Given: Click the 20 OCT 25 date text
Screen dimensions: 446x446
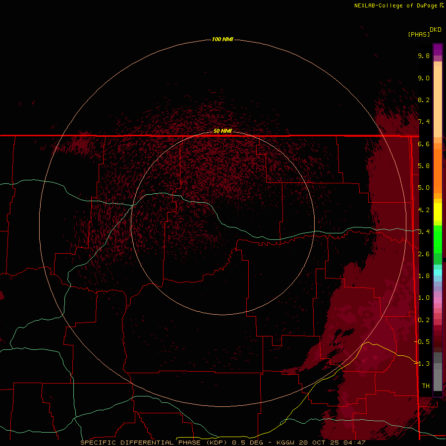Looking at the screenshot, I should (319, 443).
